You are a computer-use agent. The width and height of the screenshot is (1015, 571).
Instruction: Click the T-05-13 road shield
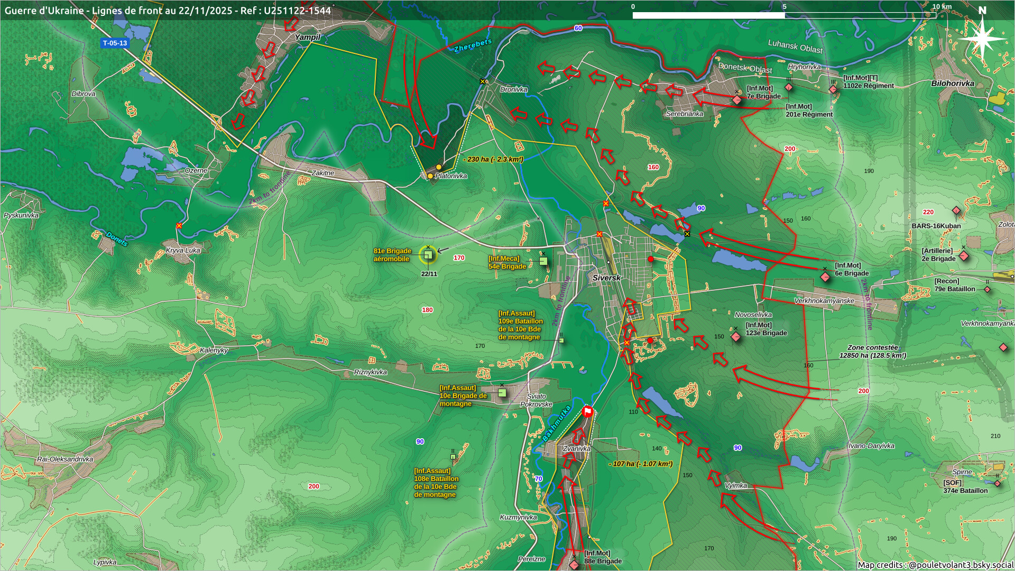(x=115, y=43)
